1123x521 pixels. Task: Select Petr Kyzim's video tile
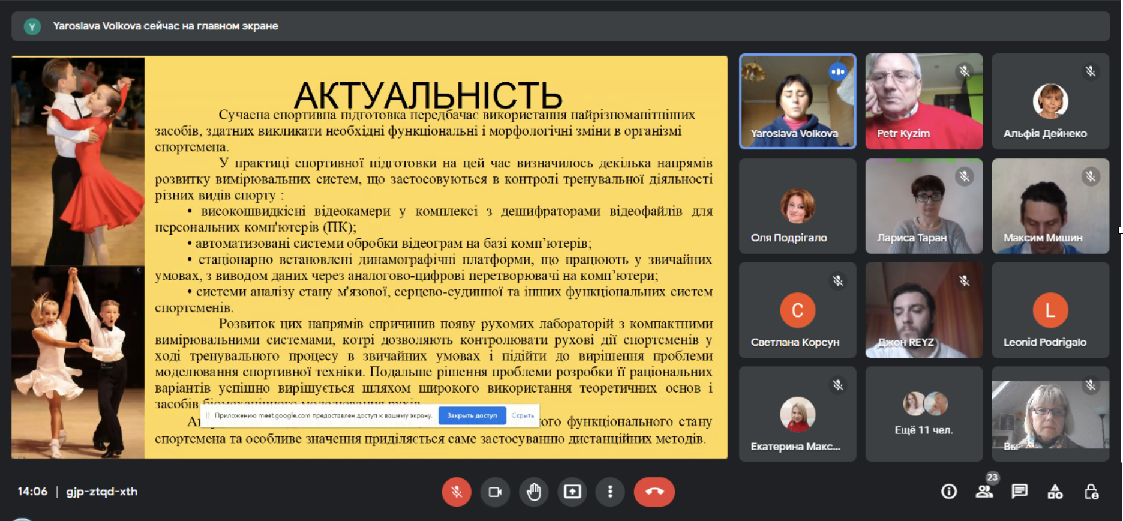click(x=924, y=101)
